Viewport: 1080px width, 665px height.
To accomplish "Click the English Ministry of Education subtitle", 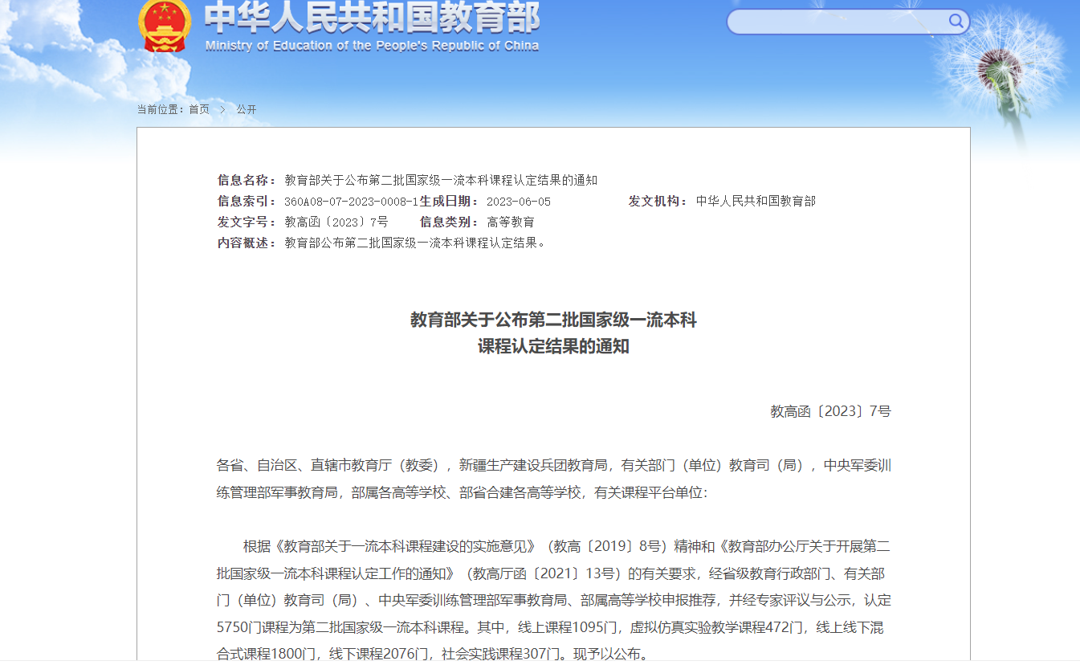I will pyautogui.click(x=372, y=46).
